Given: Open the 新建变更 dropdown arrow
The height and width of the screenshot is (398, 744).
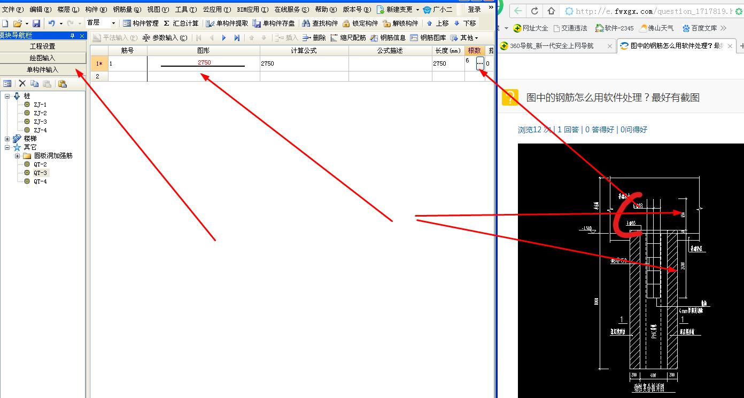Looking at the screenshot, I should [417, 10].
